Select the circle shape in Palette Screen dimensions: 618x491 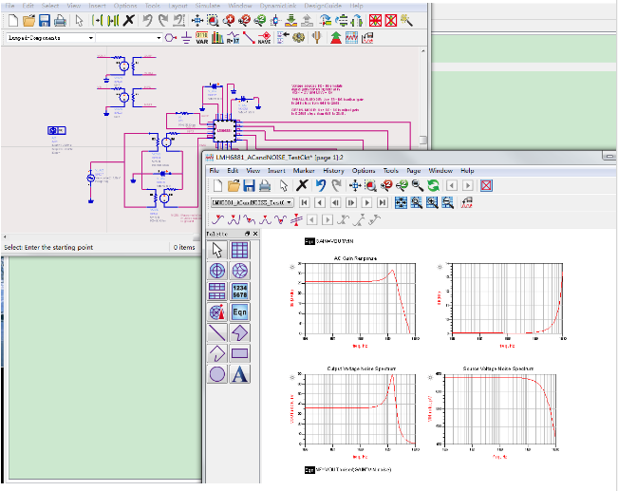tap(217, 374)
